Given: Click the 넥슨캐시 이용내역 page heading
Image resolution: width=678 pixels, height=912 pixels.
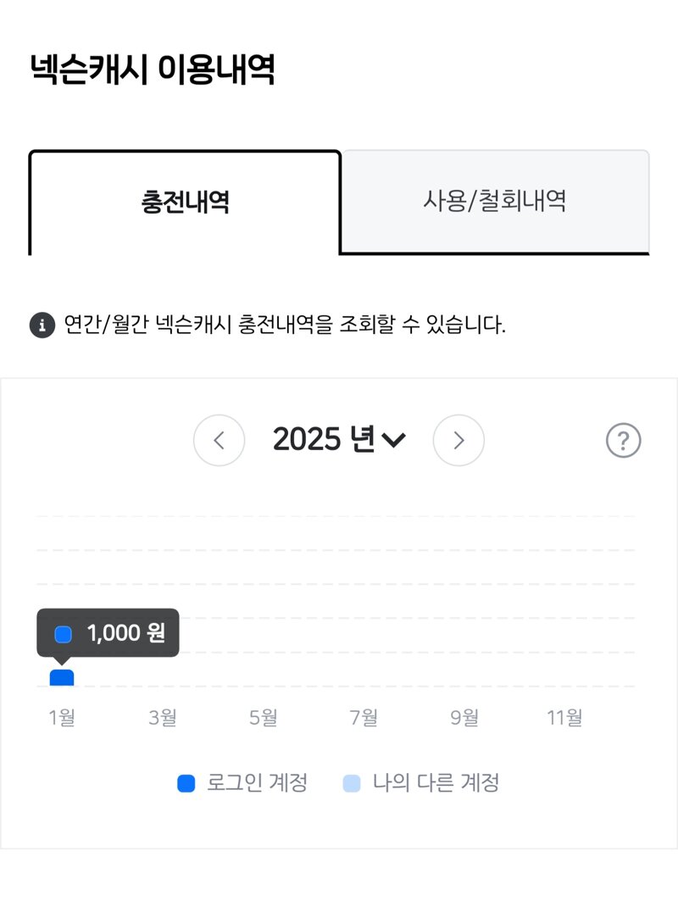Looking at the screenshot, I should click(x=153, y=70).
